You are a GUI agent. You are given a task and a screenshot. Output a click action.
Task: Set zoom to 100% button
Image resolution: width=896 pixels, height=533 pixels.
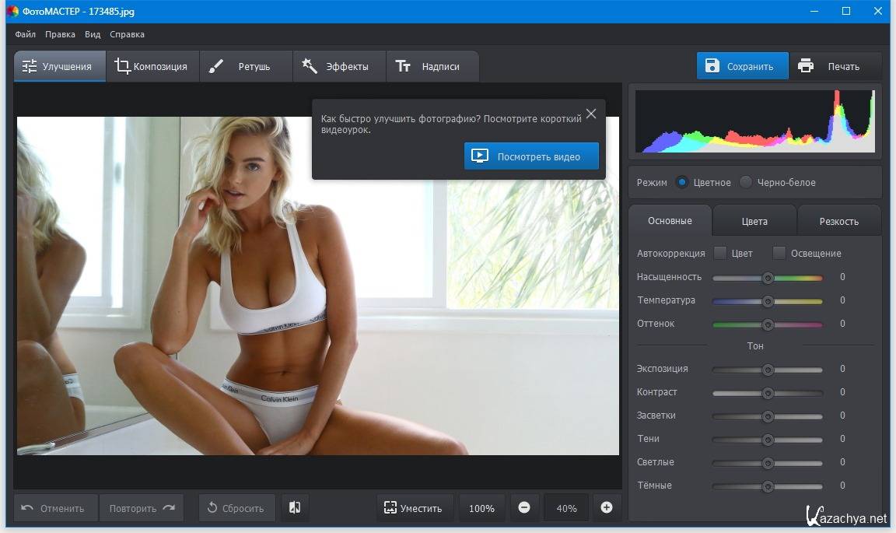481,508
